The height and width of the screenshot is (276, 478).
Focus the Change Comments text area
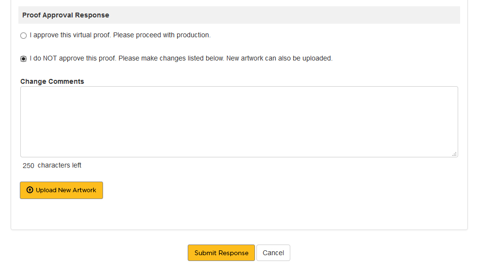coord(239,122)
